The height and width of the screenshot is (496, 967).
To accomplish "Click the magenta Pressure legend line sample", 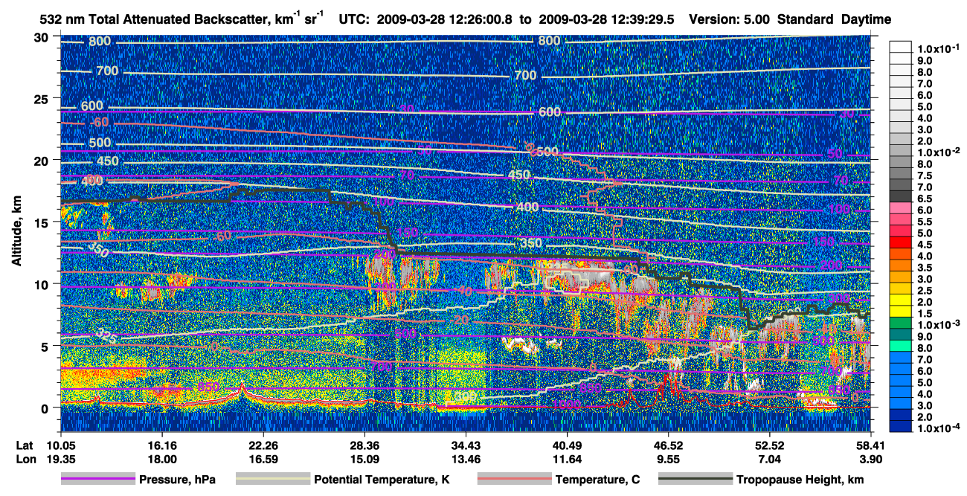I will coord(97,480).
